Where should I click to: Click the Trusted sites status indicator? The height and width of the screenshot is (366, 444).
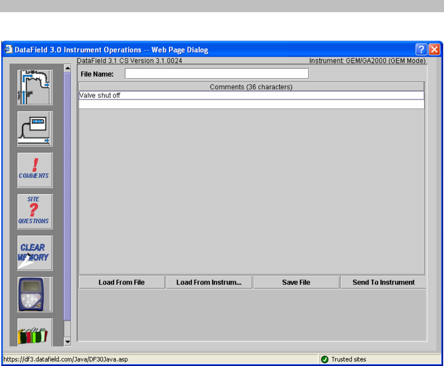(344, 359)
